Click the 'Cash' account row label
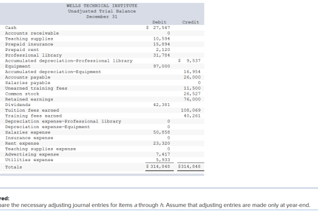The height and width of the screenshot is (211, 318). click(x=11, y=28)
